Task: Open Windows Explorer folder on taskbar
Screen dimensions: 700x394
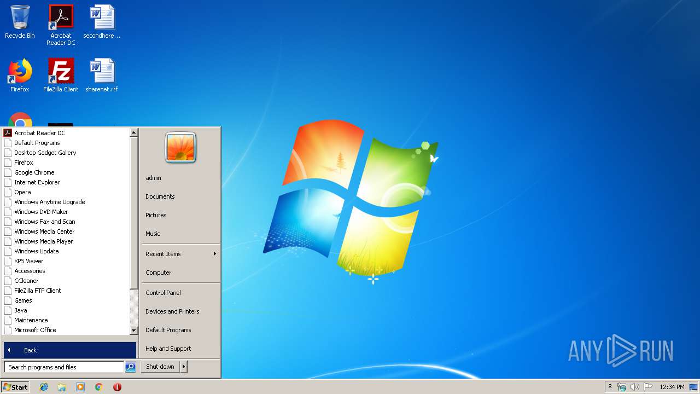Action: [62, 387]
